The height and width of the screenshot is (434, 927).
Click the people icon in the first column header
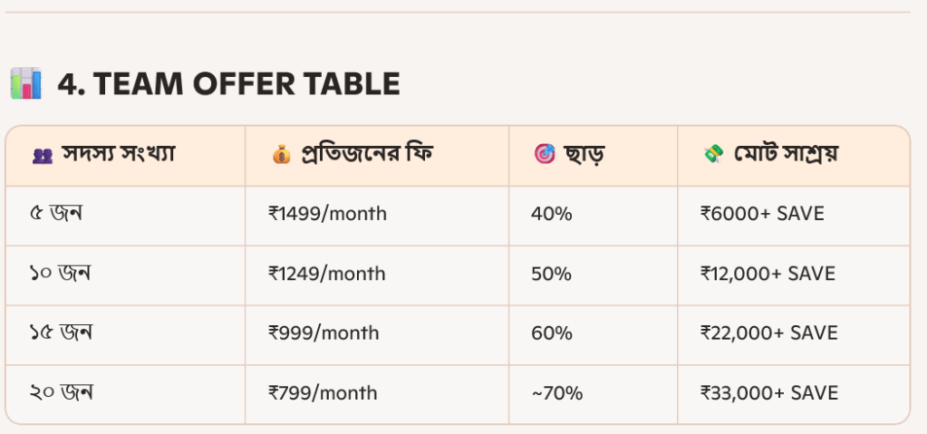tap(42, 155)
